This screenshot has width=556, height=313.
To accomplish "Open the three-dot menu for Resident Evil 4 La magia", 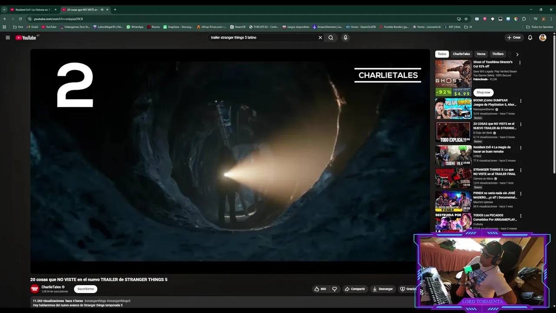I will pos(521,147).
